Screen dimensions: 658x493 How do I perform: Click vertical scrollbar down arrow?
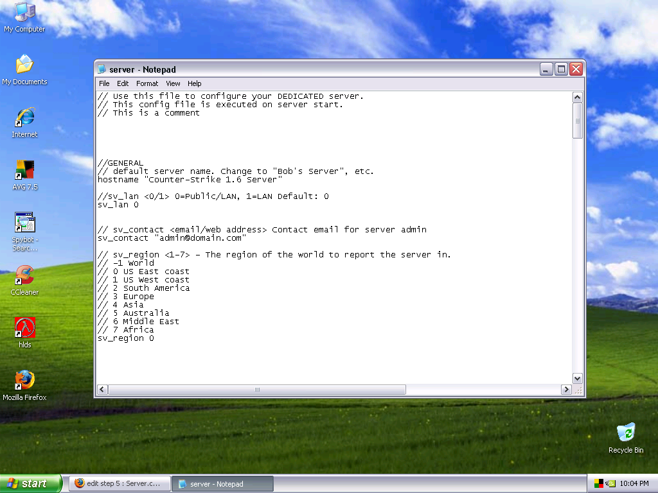pyautogui.click(x=578, y=379)
